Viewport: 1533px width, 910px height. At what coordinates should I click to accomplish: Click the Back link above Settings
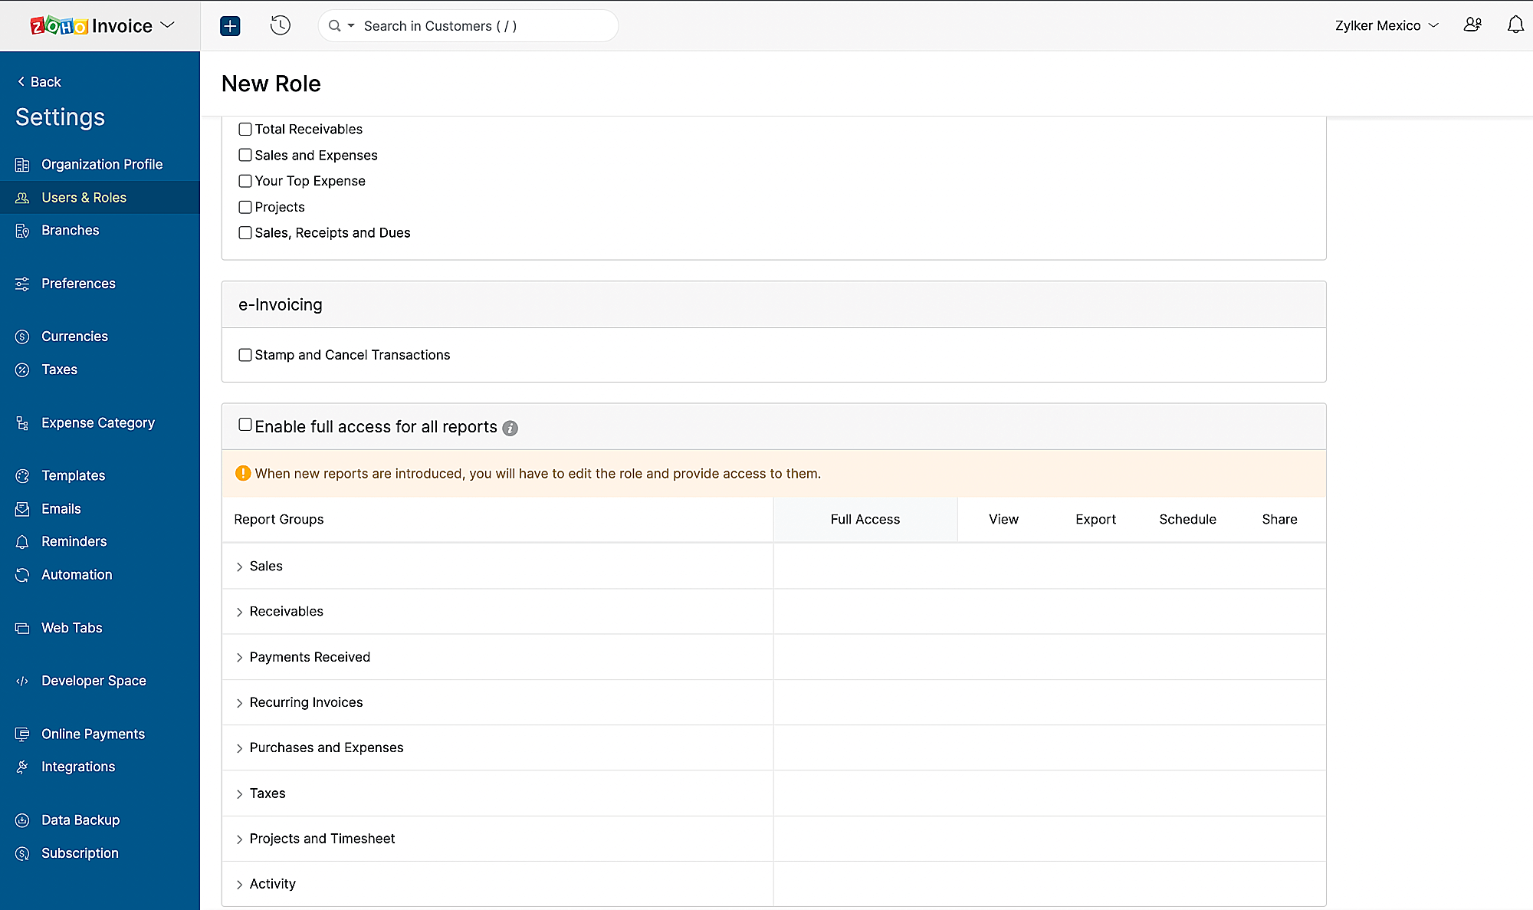click(x=38, y=81)
